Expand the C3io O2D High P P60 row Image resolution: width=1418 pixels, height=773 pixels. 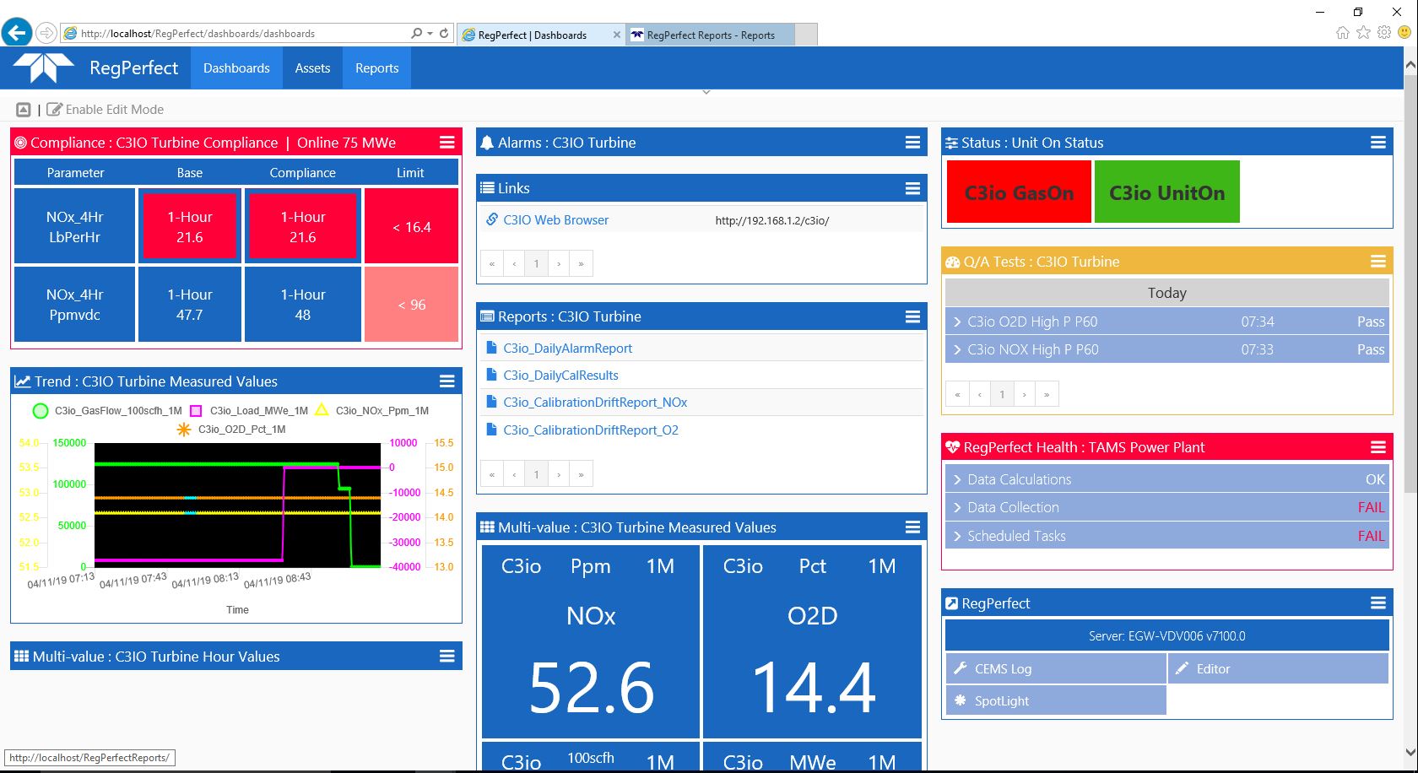pos(1031,322)
